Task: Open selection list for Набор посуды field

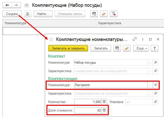Action: click(150, 63)
